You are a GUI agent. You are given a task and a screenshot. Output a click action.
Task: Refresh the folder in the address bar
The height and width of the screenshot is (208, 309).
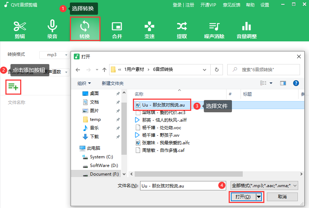click(x=216, y=70)
